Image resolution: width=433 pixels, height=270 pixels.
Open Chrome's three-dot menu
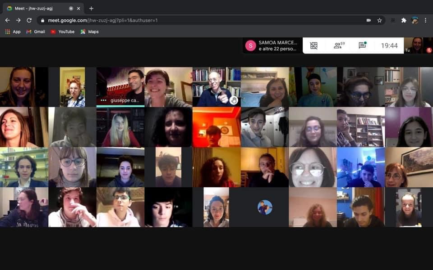(x=425, y=20)
